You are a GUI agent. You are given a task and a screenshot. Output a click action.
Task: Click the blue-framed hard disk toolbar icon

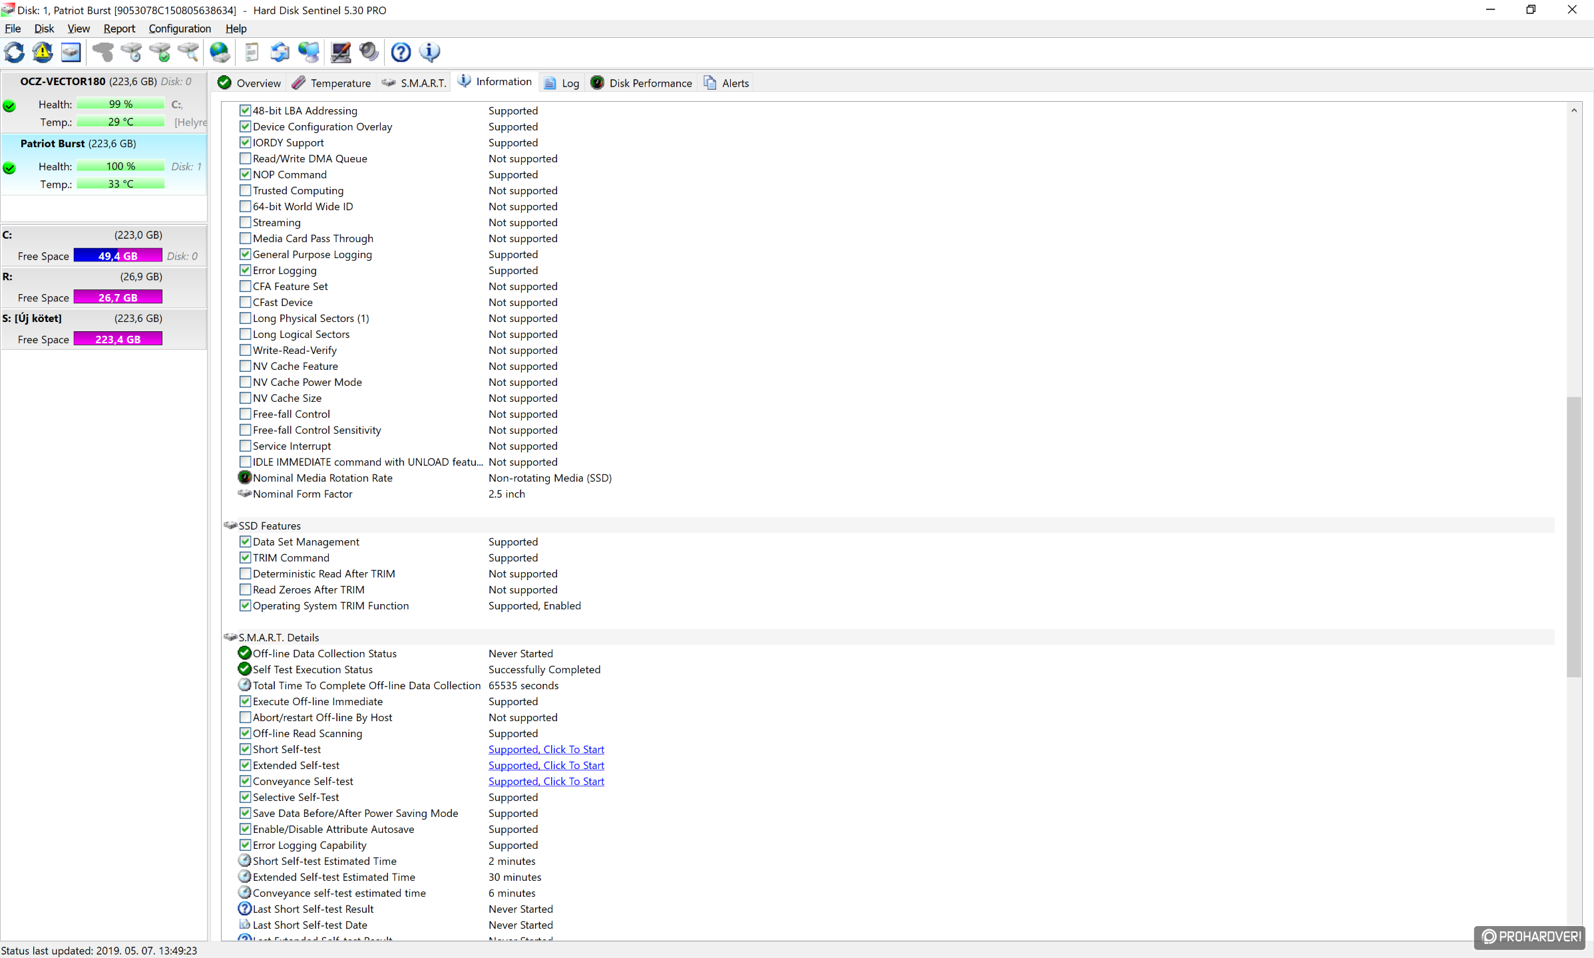click(x=71, y=52)
